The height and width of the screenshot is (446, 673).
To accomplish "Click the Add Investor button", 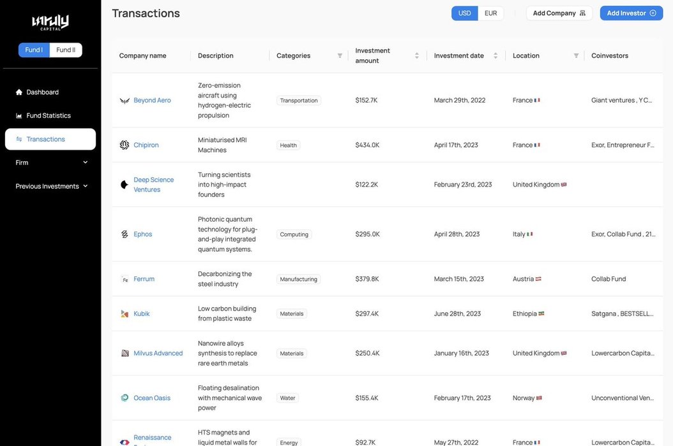I will click(631, 13).
